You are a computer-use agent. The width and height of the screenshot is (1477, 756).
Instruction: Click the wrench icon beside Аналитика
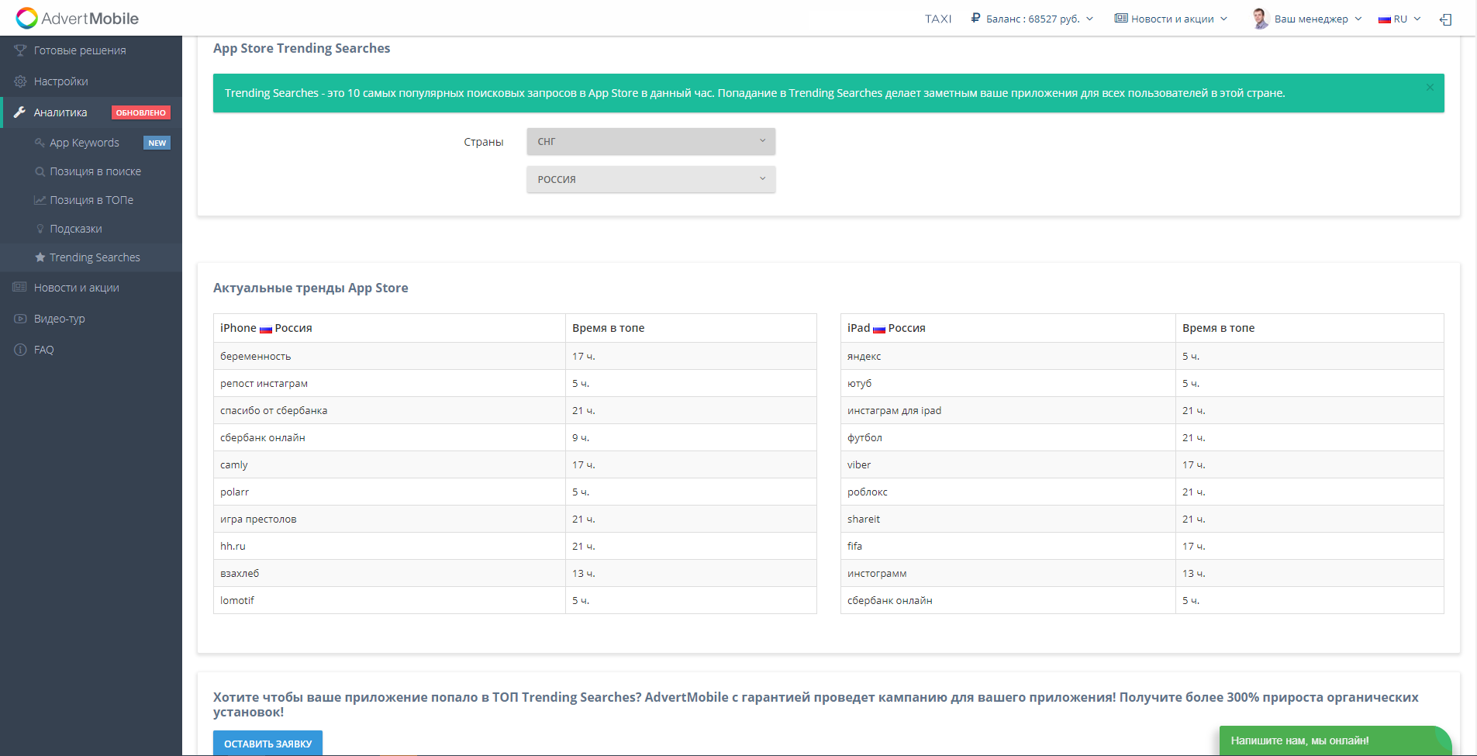[x=20, y=112]
